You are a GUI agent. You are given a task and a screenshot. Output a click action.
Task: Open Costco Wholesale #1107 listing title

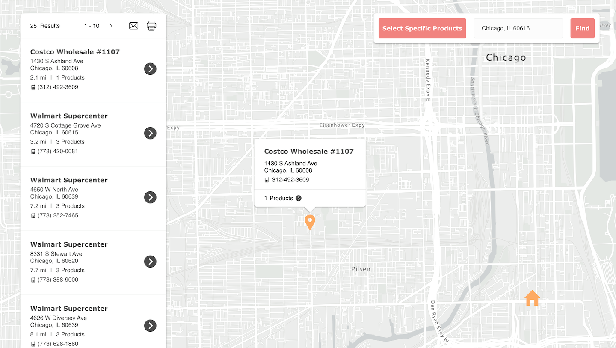(75, 52)
